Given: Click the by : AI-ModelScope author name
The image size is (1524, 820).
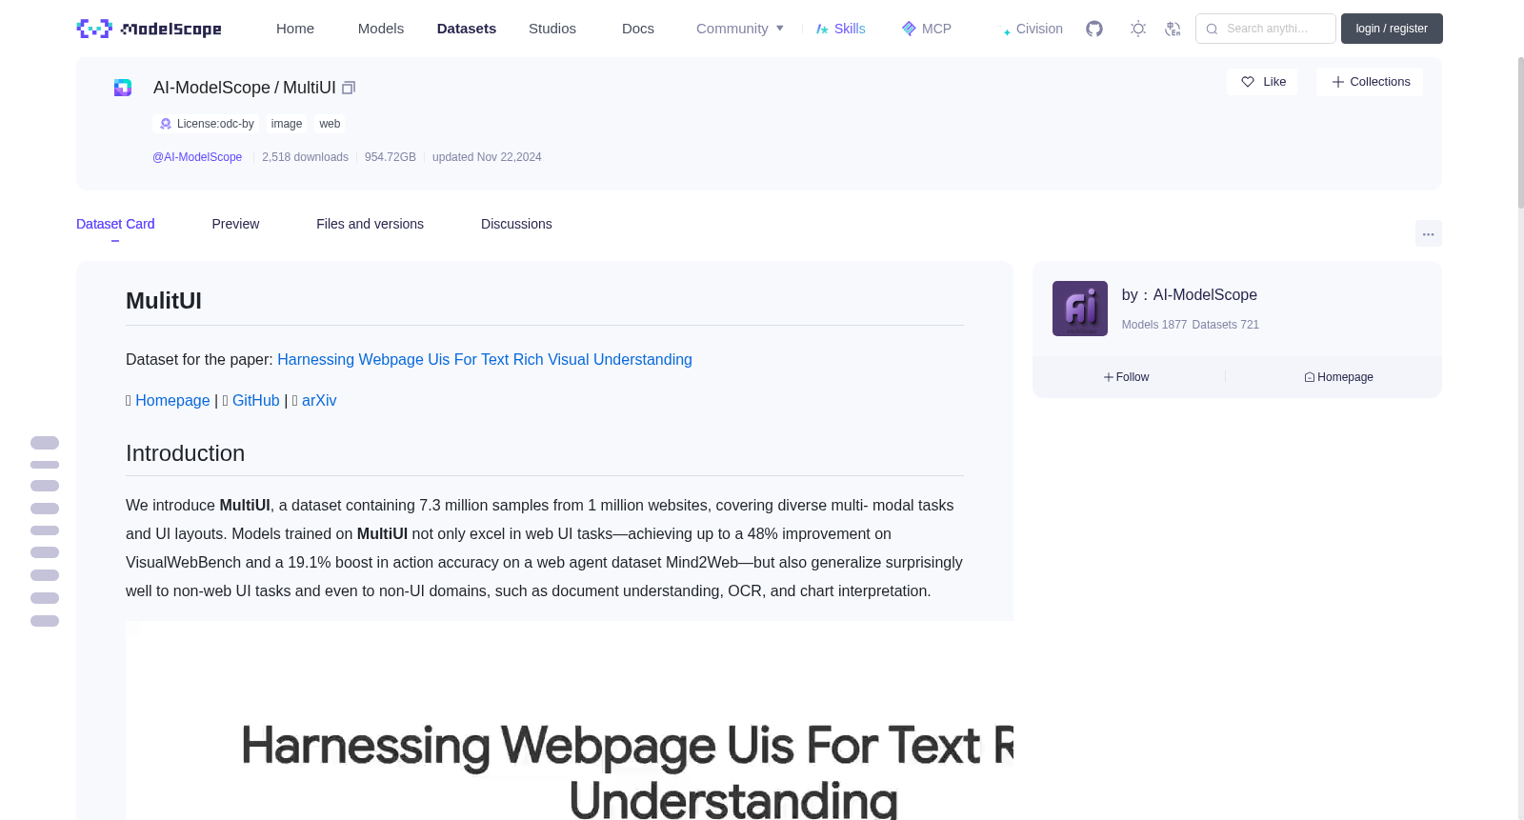Looking at the screenshot, I should click(x=1190, y=295).
